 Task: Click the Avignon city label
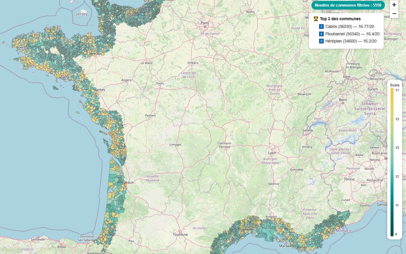[x=272, y=217]
